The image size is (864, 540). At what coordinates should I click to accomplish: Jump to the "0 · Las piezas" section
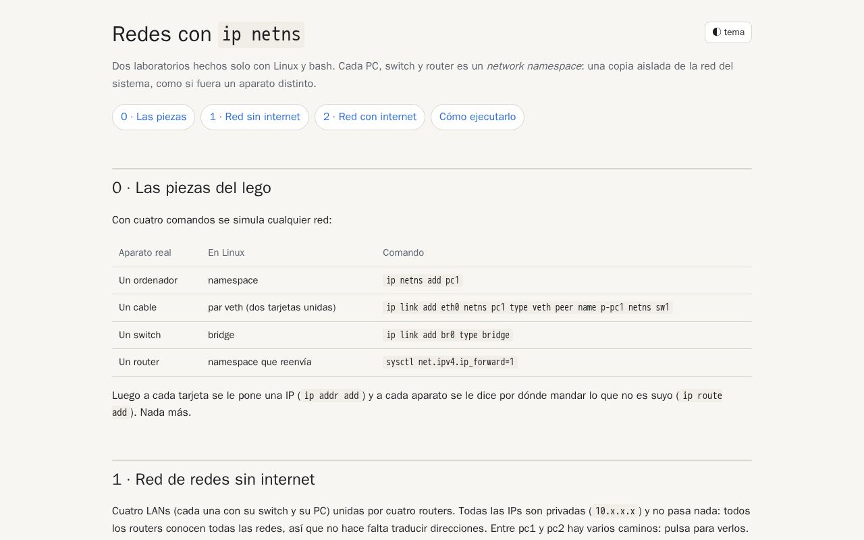(153, 117)
